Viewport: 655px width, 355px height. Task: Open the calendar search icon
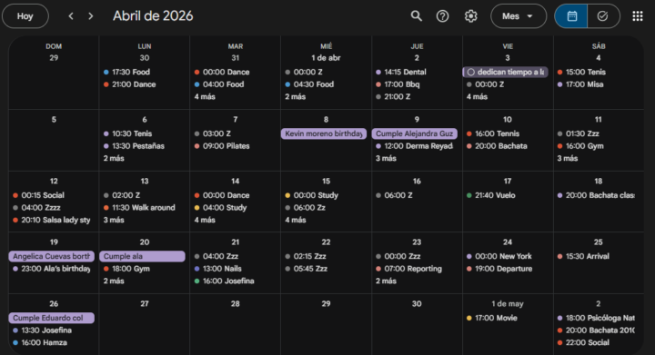pyautogui.click(x=416, y=16)
